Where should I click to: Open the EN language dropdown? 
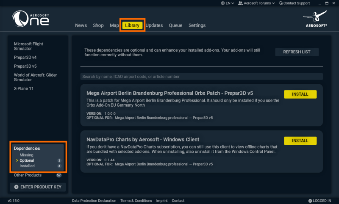(x=228, y=3)
